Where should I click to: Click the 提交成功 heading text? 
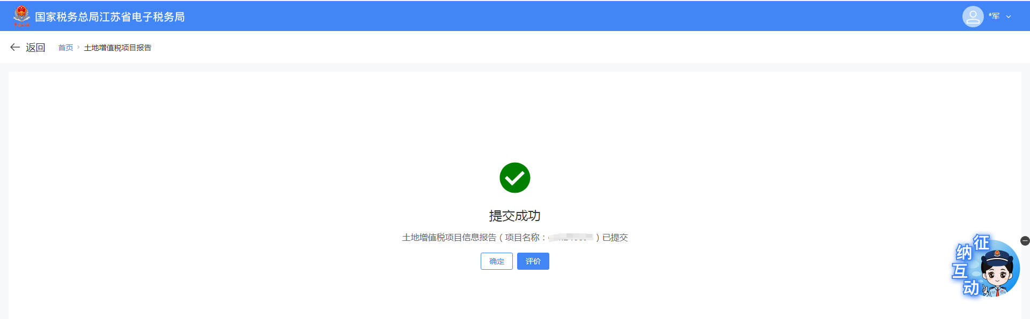click(x=515, y=216)
